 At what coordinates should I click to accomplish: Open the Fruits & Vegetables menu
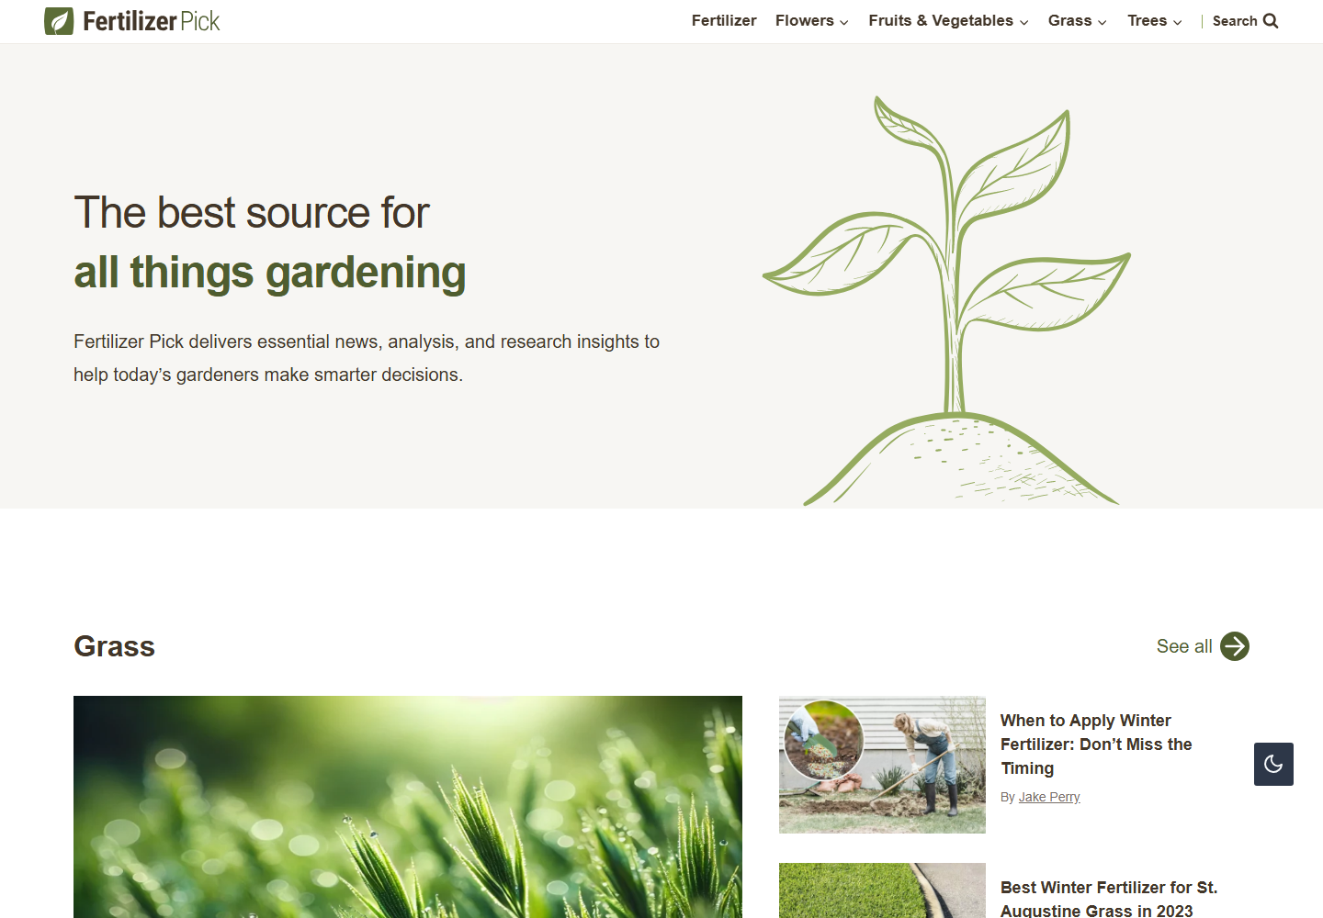point(941,21)
